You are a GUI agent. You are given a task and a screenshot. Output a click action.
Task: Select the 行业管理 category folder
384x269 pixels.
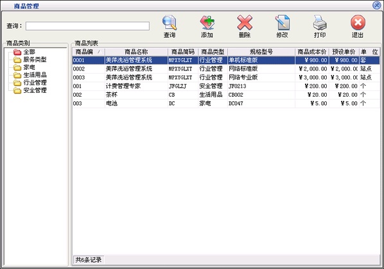(17, 83)
